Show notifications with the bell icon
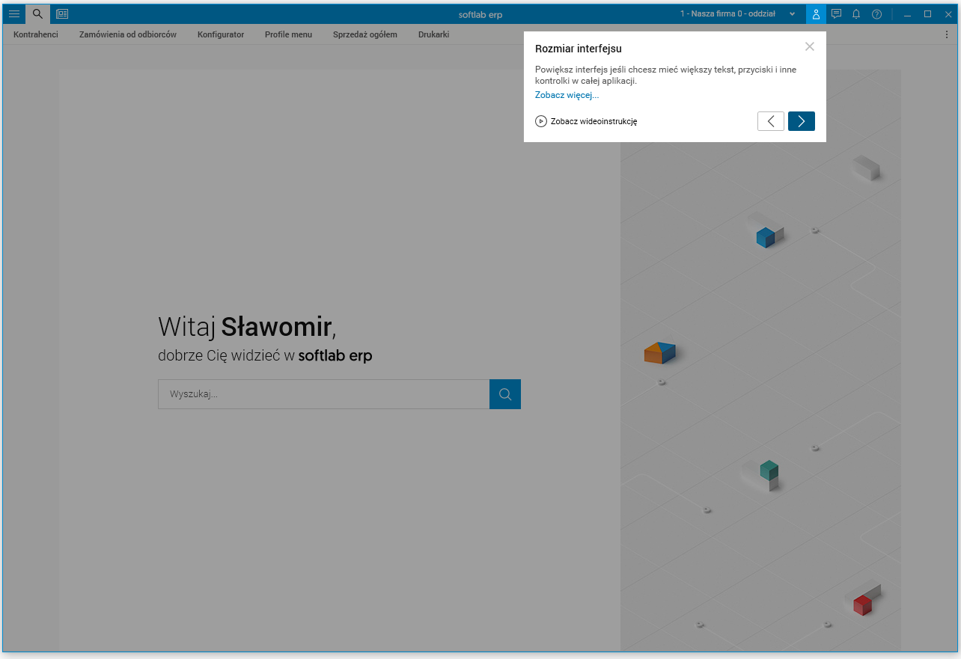The image size is (961, 659). coord(856,14)
